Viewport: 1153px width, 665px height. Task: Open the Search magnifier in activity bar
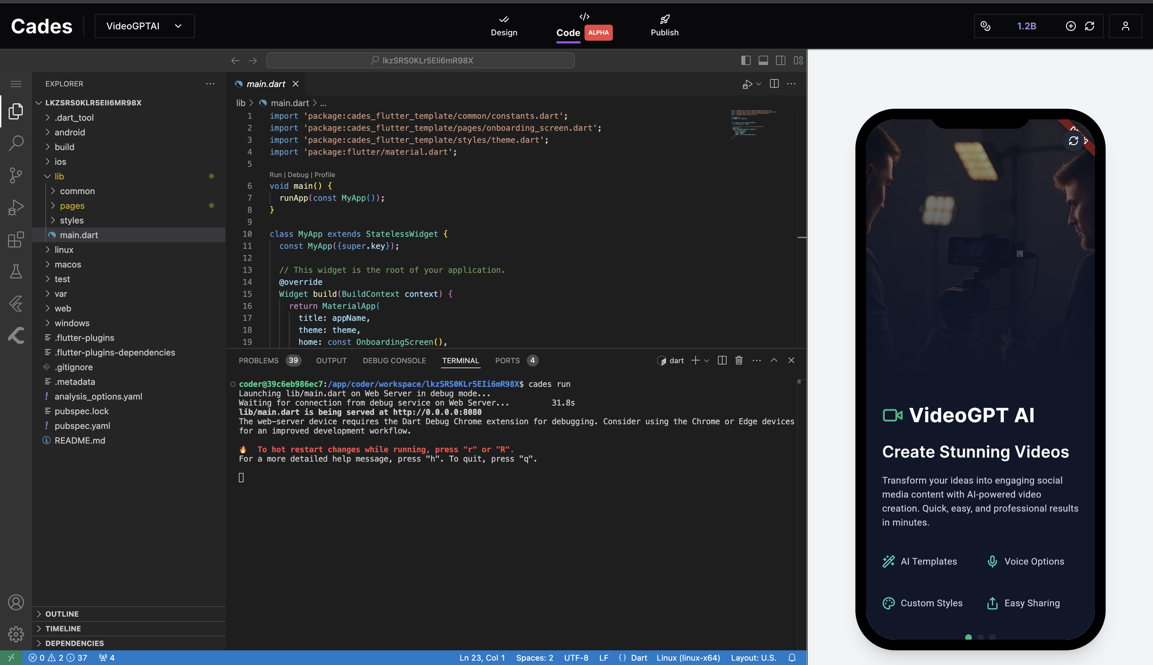(16, 143)
